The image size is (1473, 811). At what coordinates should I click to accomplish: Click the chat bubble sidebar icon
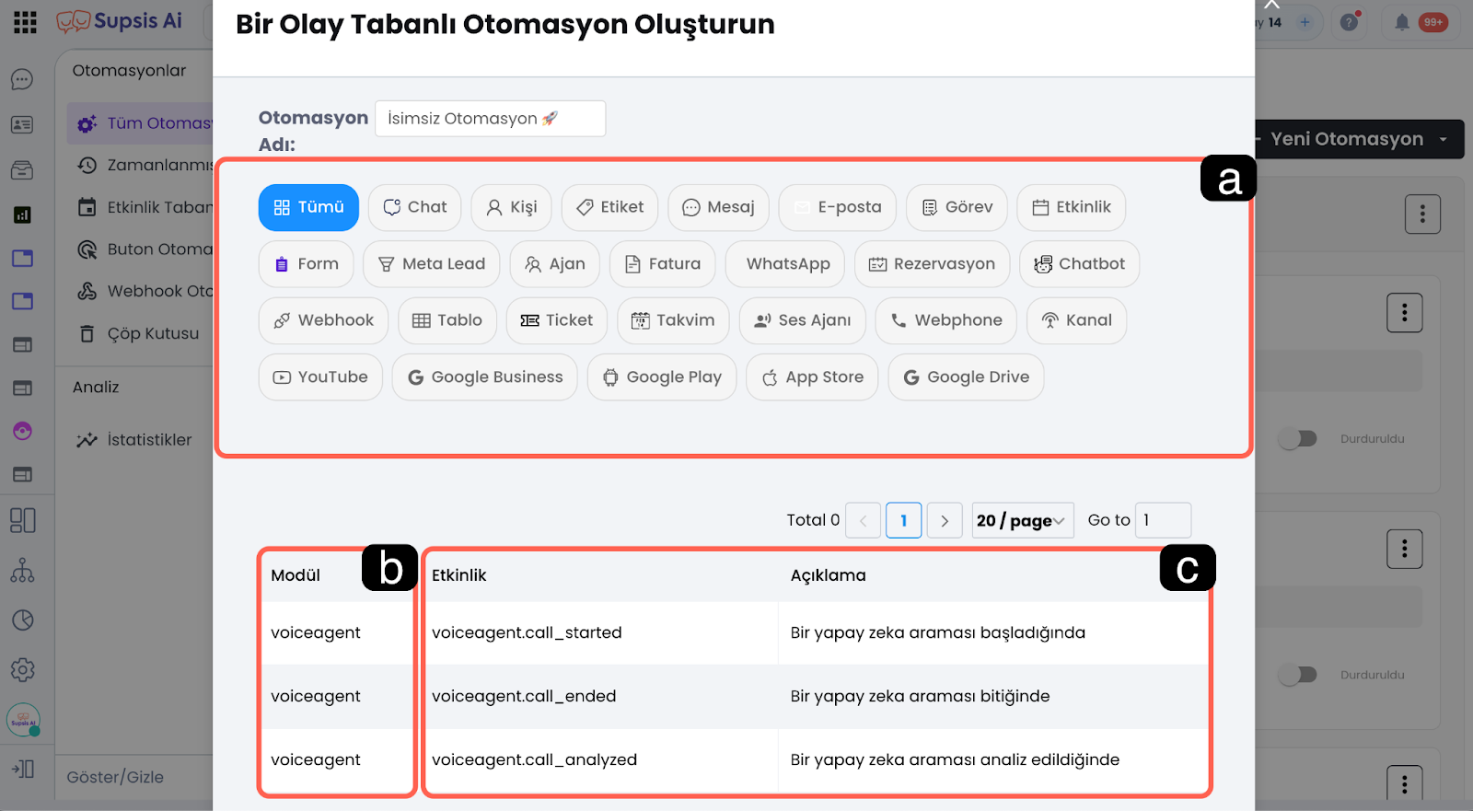[22, 80]
